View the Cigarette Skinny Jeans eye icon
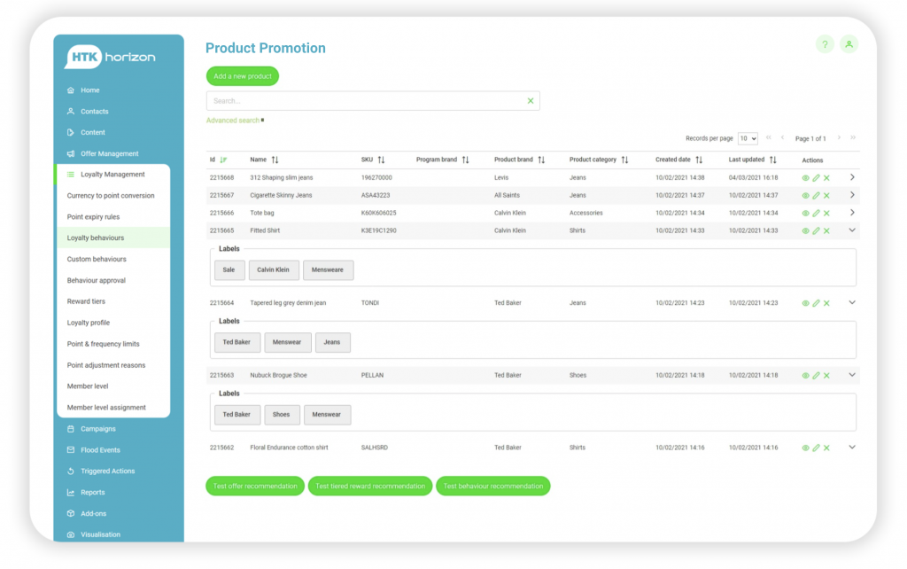Screen dimensions: 907x569 tap(805, 196)
